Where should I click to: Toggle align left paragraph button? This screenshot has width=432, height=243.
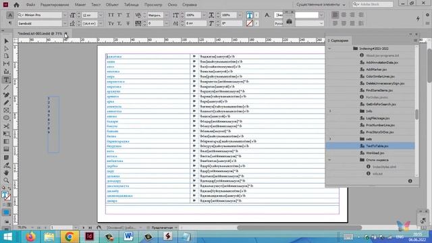(x=335, y=15)
